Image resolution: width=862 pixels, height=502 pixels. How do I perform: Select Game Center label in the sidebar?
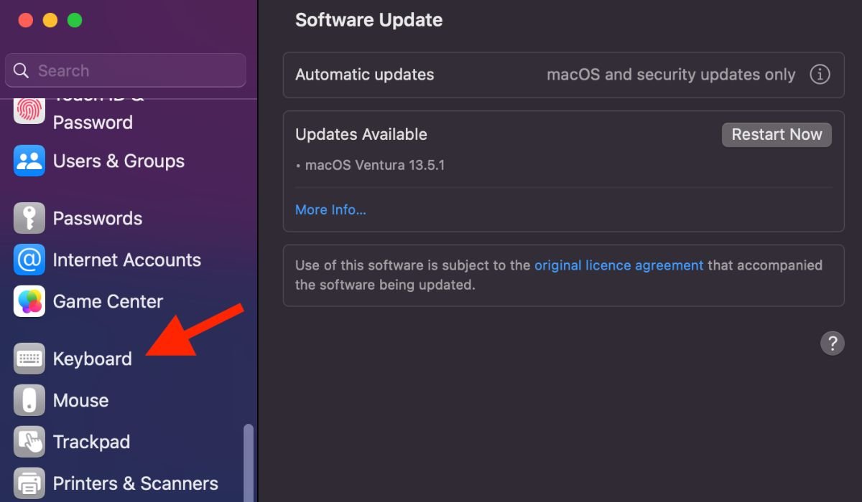point(108,301)
